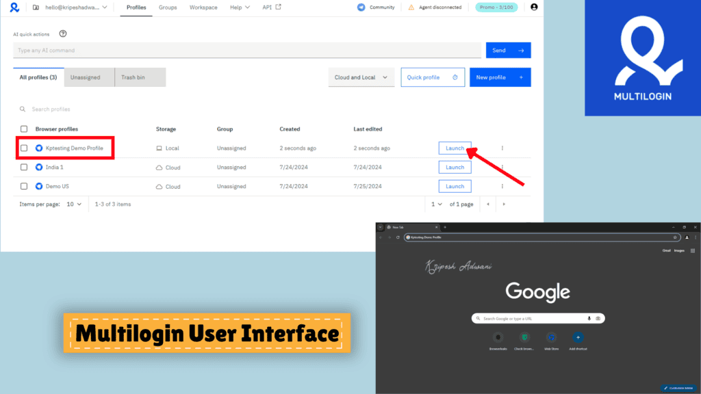Check the select-all checkbox in the table header
The width and height of the screenshot is (701, 394).
23,129
